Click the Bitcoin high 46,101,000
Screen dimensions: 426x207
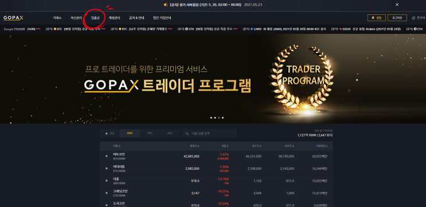254,157
